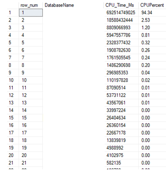Click the row_num cell with value 12
This screenshot has height=172, width=166.
tap(31, 95)
